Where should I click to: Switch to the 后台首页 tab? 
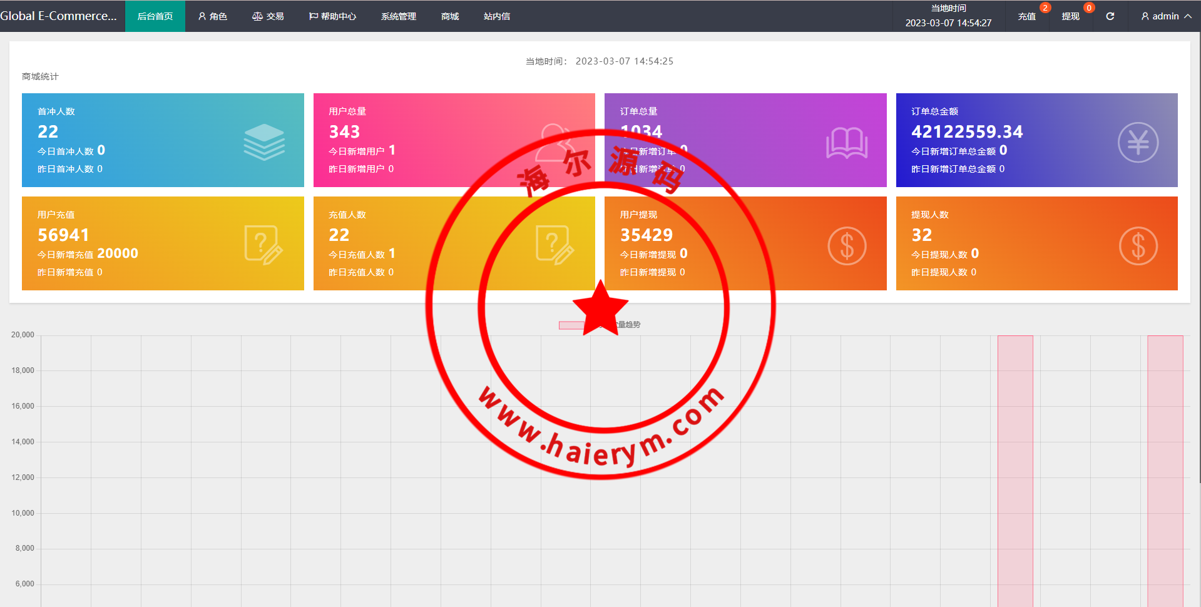[x=155, y=16]
